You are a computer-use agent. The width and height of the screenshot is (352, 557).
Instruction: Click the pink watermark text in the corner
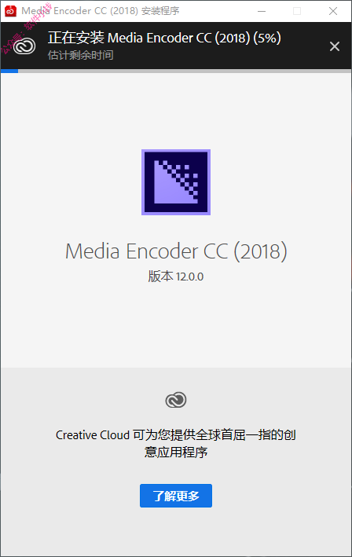pyautogui.click(x=27, y=27)
